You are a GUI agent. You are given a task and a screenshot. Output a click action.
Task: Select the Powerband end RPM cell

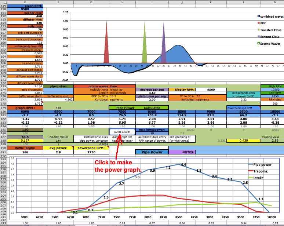(243, 108)
